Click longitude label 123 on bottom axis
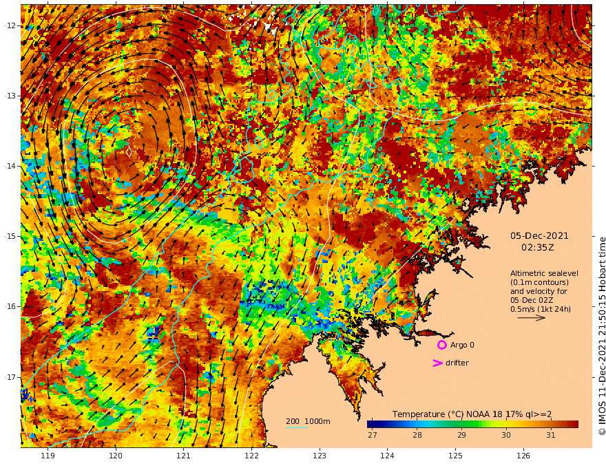Viewport: 606px width, 468px height. [x=320, y=456]
